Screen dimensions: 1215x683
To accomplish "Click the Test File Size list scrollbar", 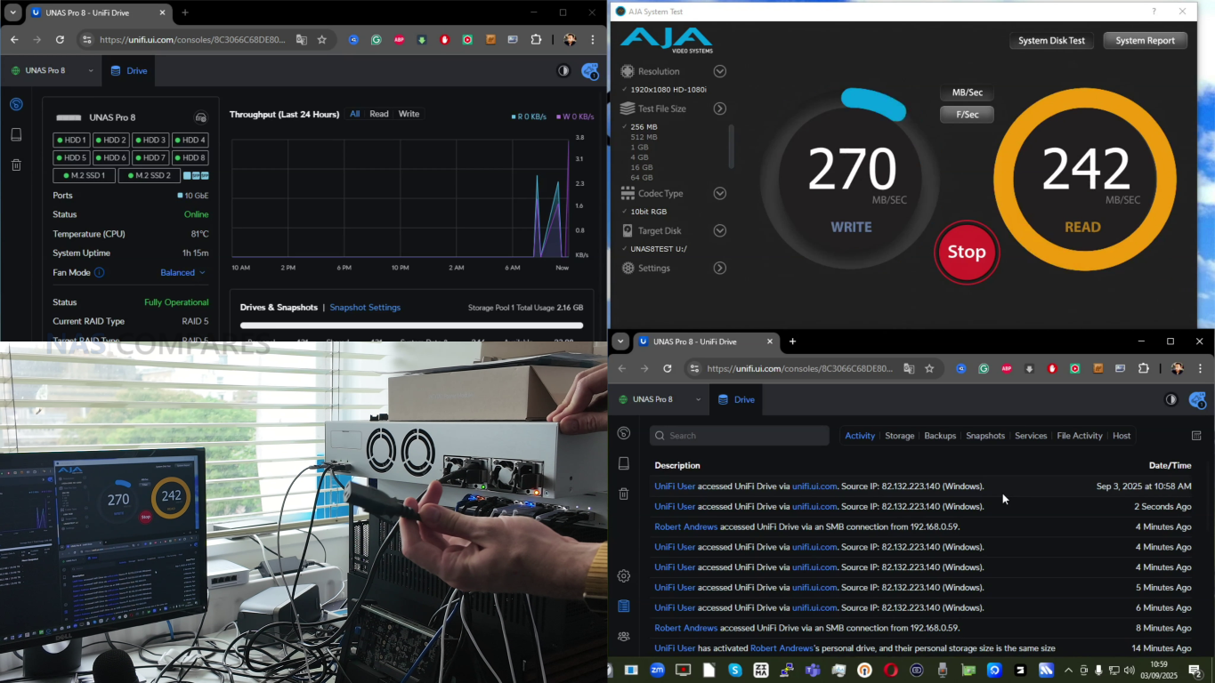I will (732, 147).
